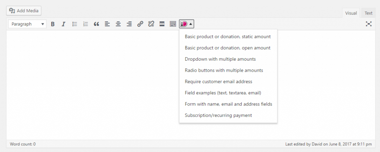Viewport: 380px width, 152px height.
Task: Align text right
Action: click(129, 24)
